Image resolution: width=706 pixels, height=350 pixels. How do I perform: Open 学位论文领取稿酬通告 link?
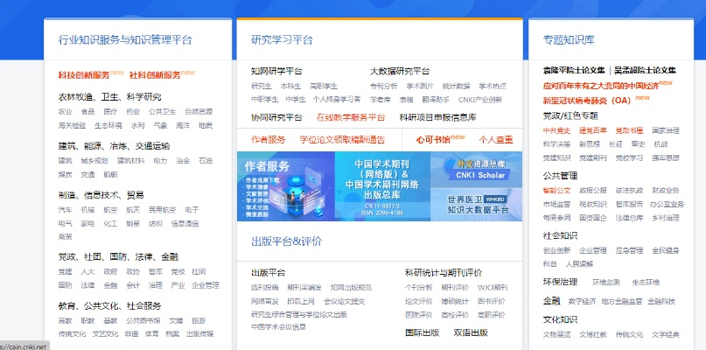342,140
